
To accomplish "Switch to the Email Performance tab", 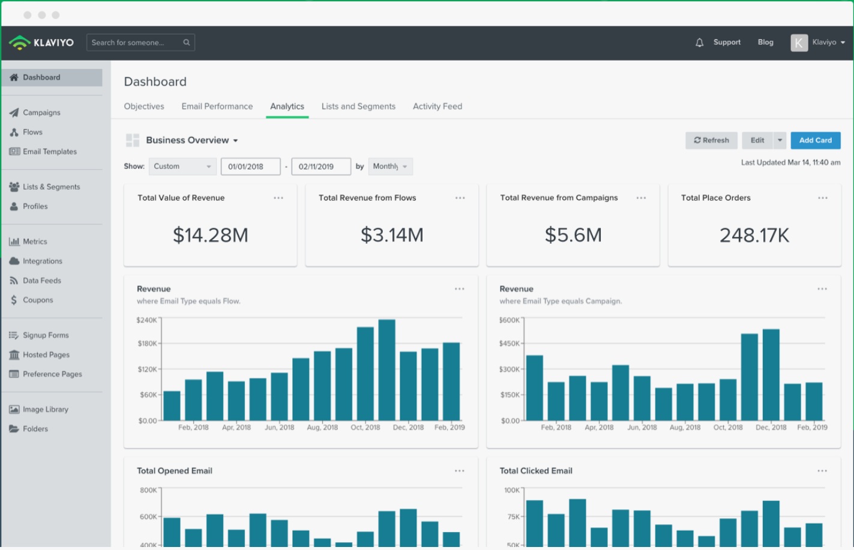I will click(217, 106).
